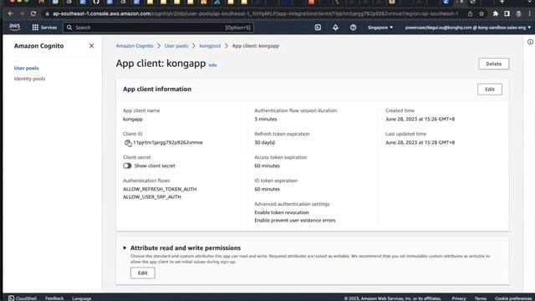Open the CloudShell icon in top bar
This screenshot has width=535, height=301.
coord(318,28)
